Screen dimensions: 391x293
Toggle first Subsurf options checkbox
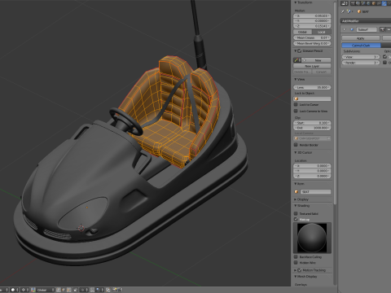click(x=384, y=57)
